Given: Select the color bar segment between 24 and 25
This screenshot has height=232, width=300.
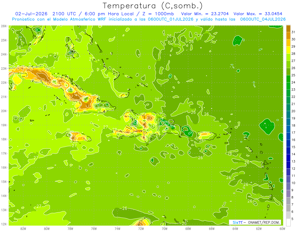Looking at the screenshot, I should coord(288,79).
